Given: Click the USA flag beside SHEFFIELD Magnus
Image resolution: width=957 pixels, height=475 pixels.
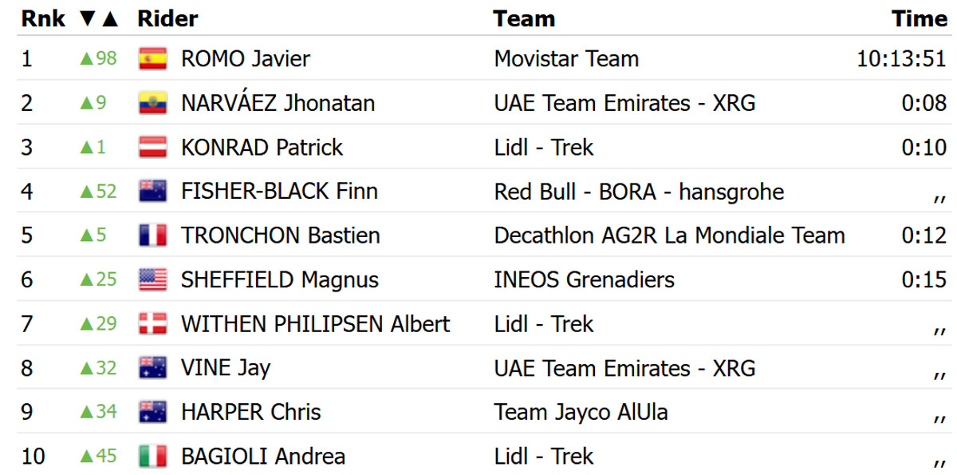Looking at the screenshot, I should (x=152, y=279).
